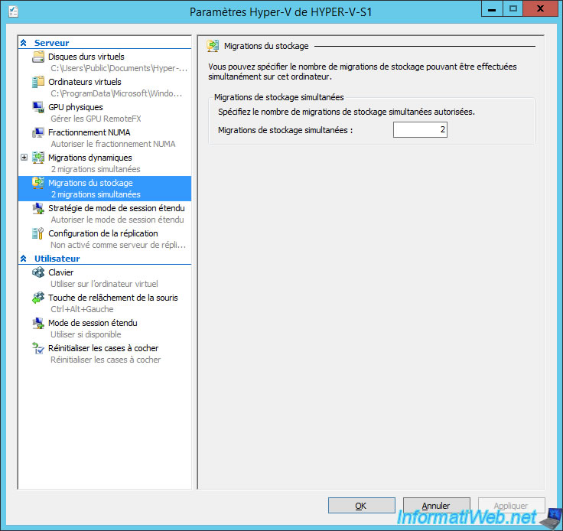Select Mode de session étendu user setting
Viewport: 563px width, 531px height.
pos(105,328)
